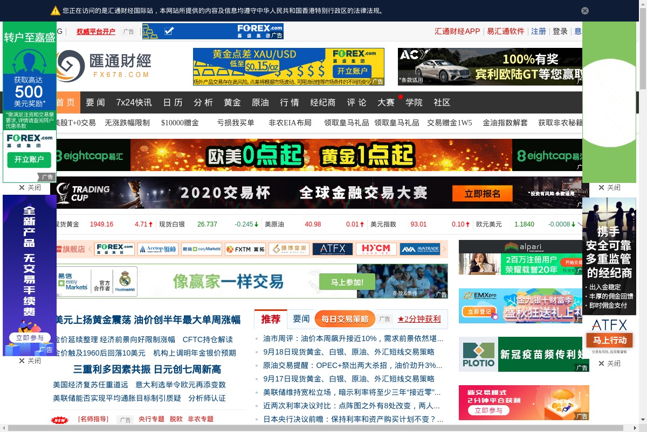Open article 油市周评：油价本周飙升接近10%
647x432 pixels.
tap(353, 339)
